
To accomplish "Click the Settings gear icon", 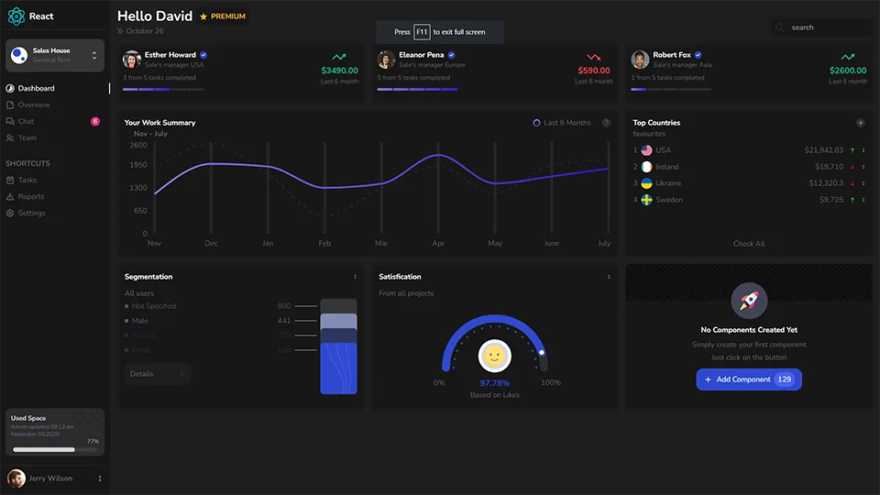I will click(10, 214).
